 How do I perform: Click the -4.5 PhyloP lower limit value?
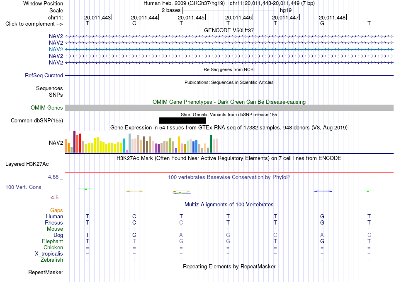tap(54, 198)
